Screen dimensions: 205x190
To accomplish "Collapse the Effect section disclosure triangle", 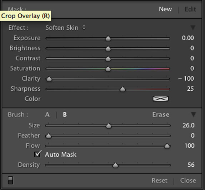I will (193, 27).
